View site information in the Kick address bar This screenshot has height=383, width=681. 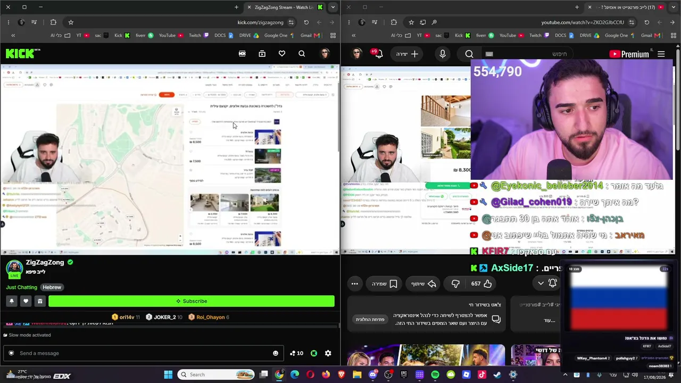click(291, 22)
